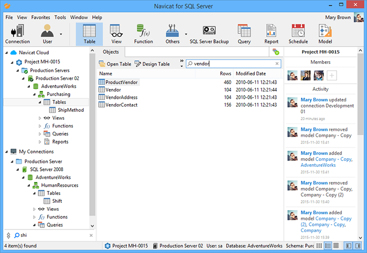Viewport: 367px width, 253px height.
Task: Click the navigation tree vertical scrollbar
Action: tap(92, 134)
